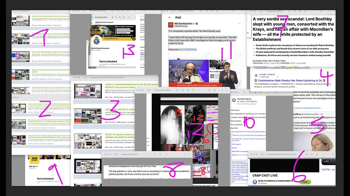Toggle sidebar in the face-collage Preview window
This screenshot has height=196, width=350.
click(x=149, y=90)
